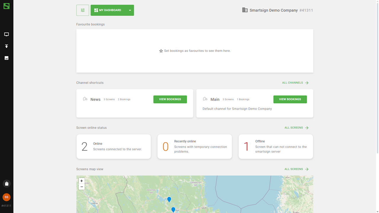The image size is (379, 213).
Task: View bookings for News channel
Action: pyautogui.click(x=170, y=99)
